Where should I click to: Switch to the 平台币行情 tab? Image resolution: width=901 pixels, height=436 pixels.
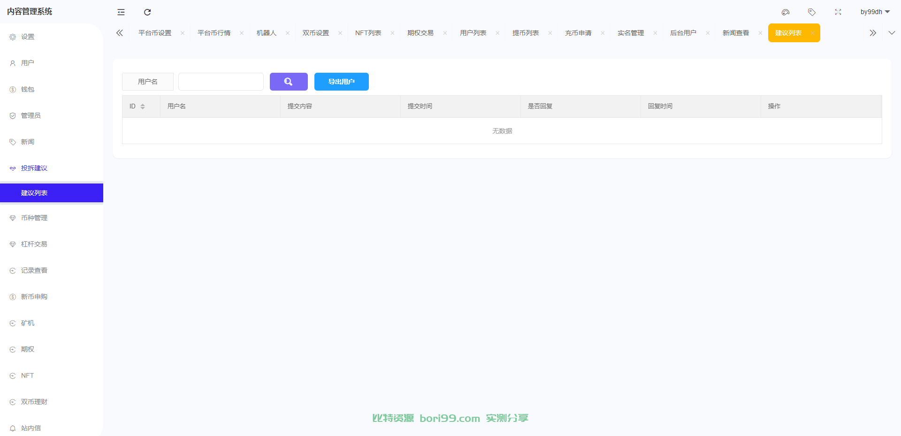[x=214, y=33]
